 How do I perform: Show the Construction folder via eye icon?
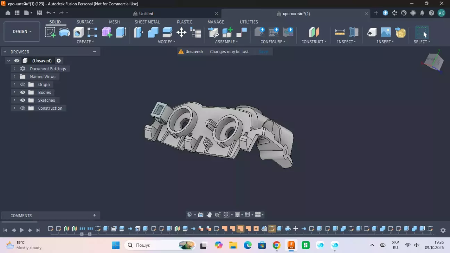[23, 108]
